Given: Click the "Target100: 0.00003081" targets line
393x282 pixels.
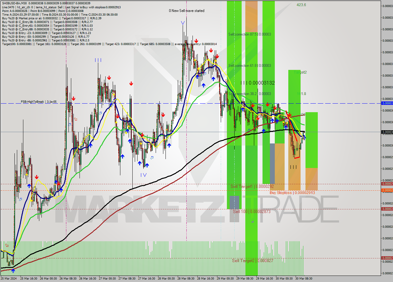Looking at the screenshot, I should 109,44.
